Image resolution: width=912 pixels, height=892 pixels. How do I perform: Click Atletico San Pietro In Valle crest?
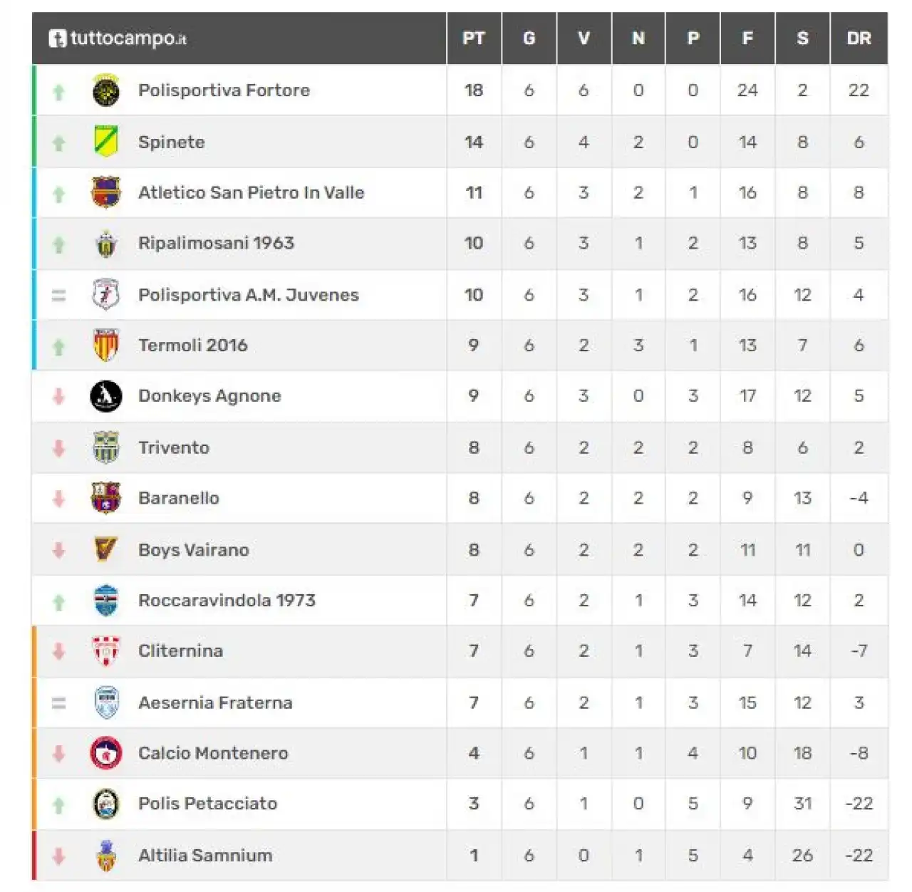(106, 192)
